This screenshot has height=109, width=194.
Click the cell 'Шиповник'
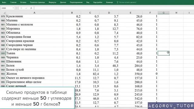(x=34, y=61)
